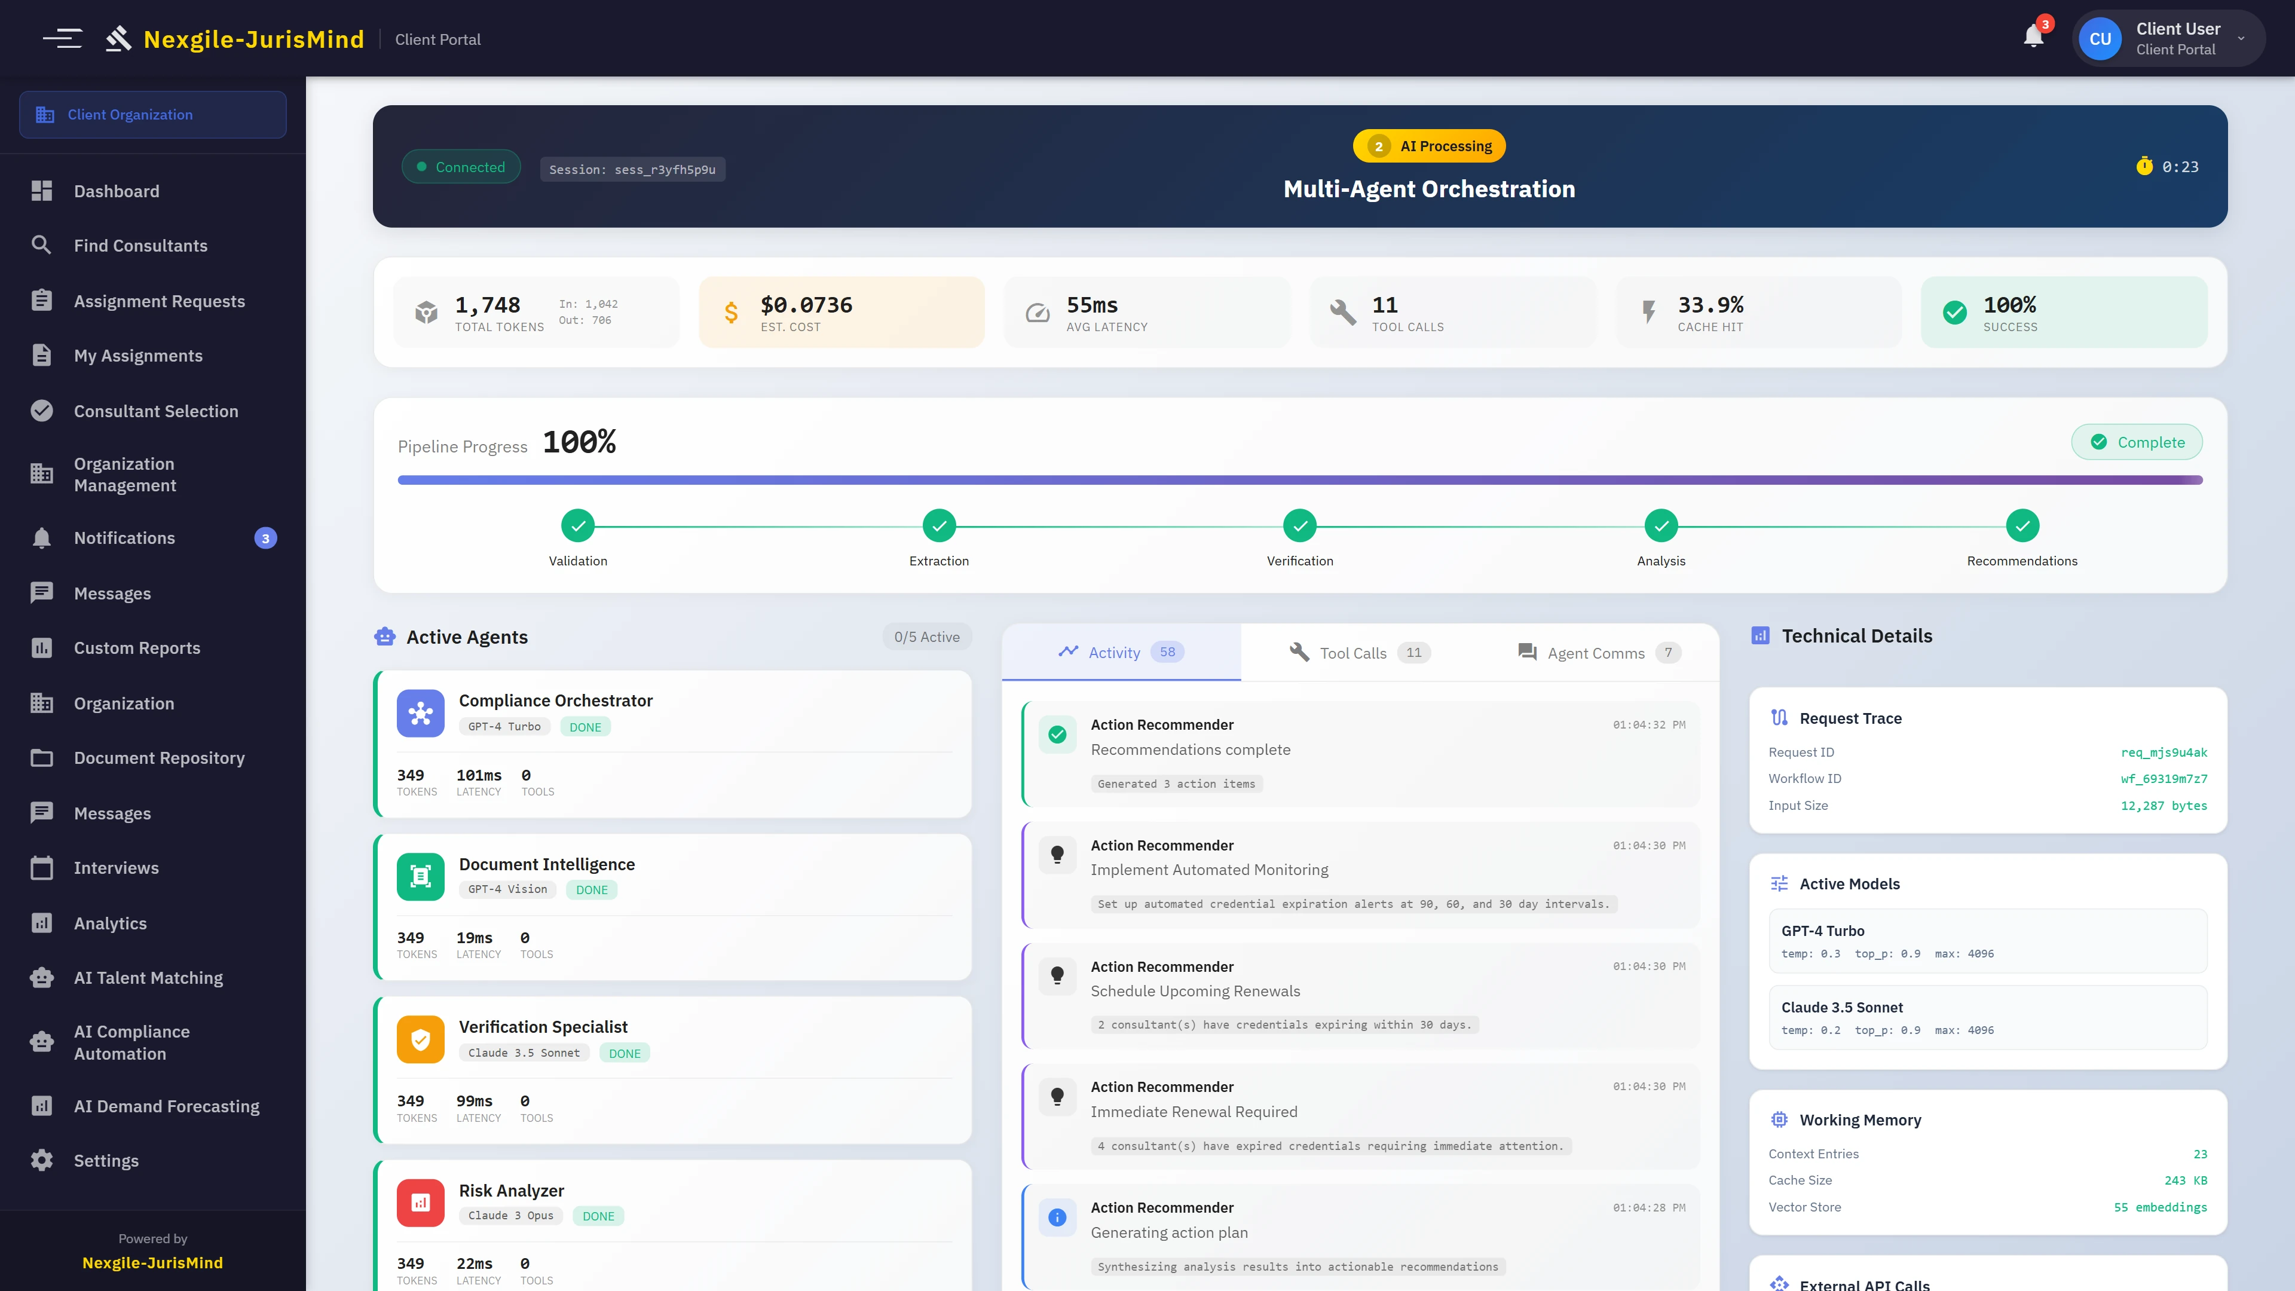The image size is (2295, 1291).
Task: Click the Interviews calendar icon
Action: coord(42,867)
